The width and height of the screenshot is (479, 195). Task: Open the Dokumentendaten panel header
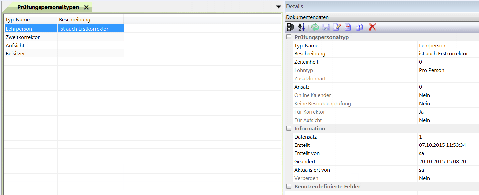point(381,17)
